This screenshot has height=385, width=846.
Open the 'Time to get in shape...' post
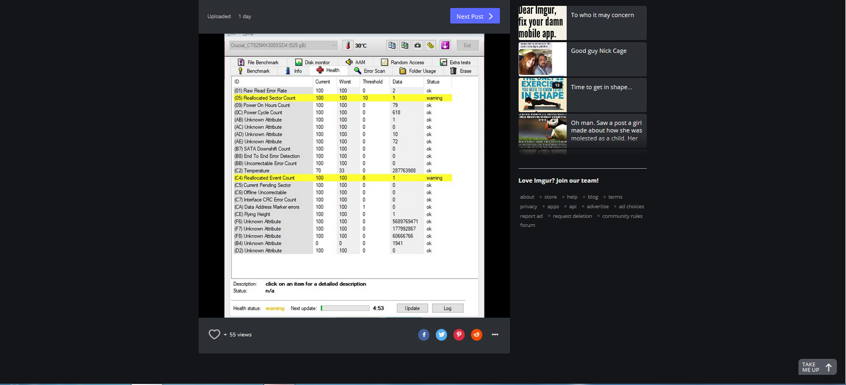coord(582,95)
